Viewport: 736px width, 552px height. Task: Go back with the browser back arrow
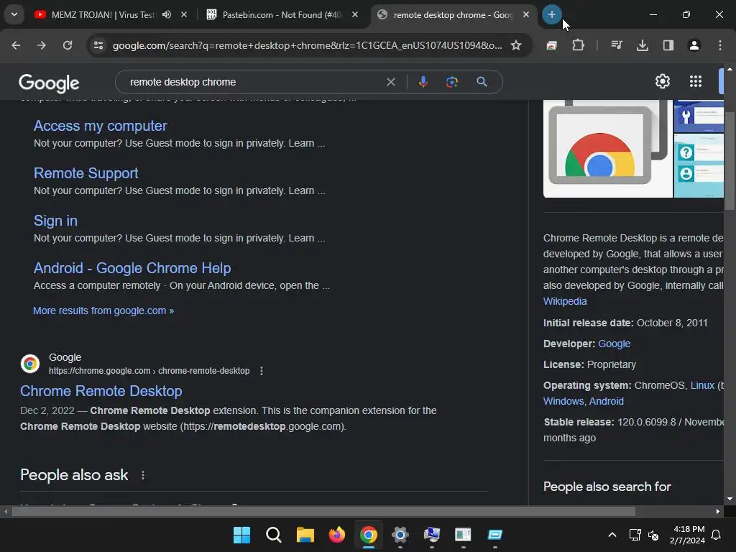pos(16,45)
